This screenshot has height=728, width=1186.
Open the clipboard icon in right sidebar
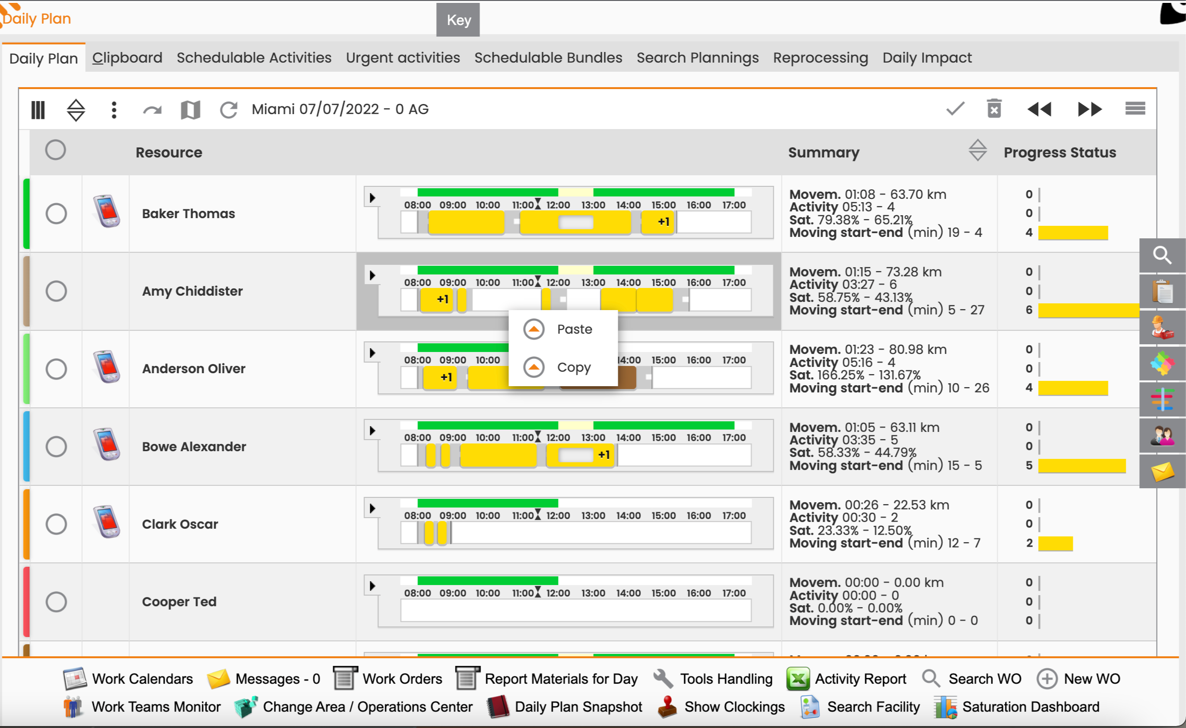click(x=1162, y=291)
